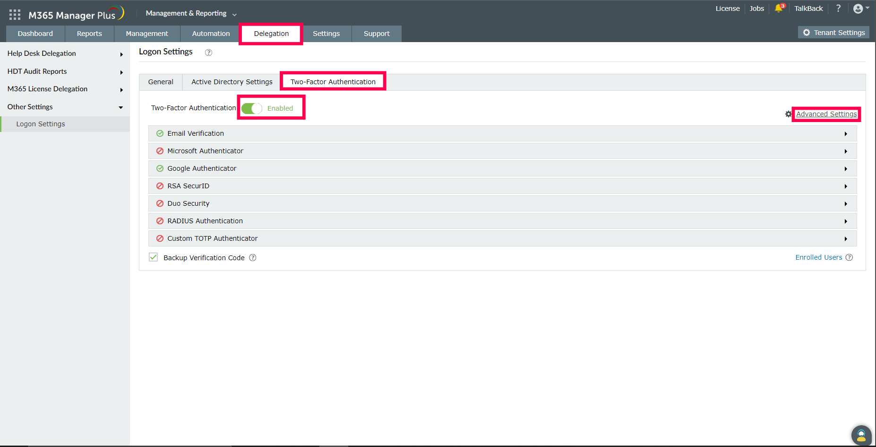The image size is (876, 447).
Task: Click the help icon beside Backup Verification Code
Action: [253, 257]
